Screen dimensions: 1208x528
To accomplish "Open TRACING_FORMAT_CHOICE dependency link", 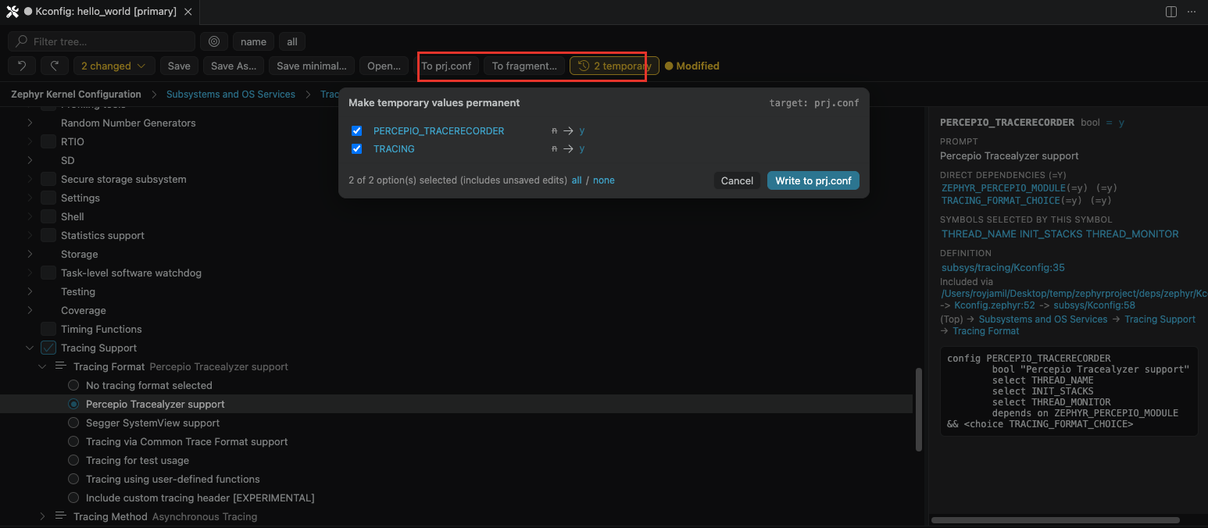I will point(1002,201).
